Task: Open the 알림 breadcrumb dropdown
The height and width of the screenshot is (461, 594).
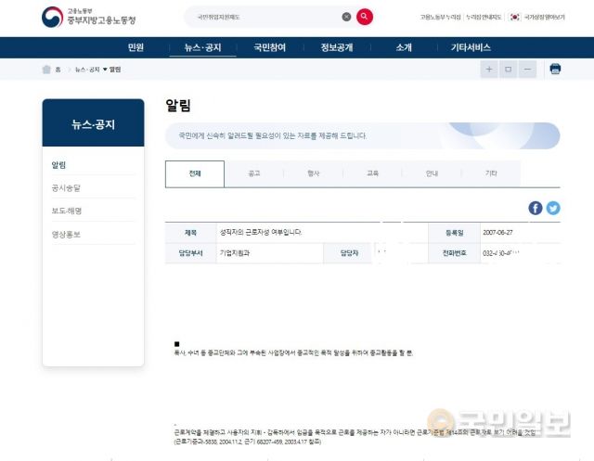Action: [112, 70]
